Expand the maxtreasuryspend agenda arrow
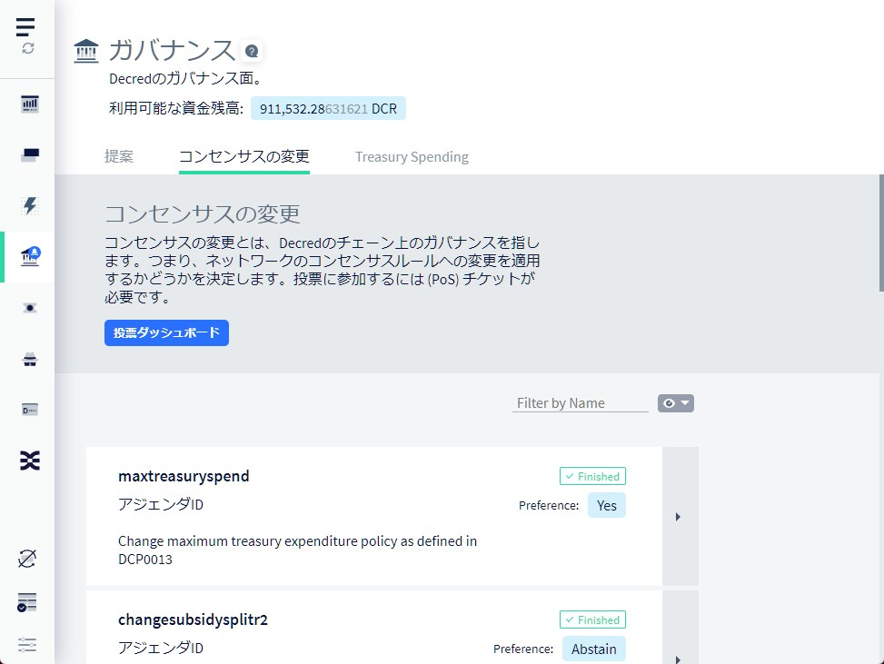Screen dimensions: 884x664 coord(679,517)
